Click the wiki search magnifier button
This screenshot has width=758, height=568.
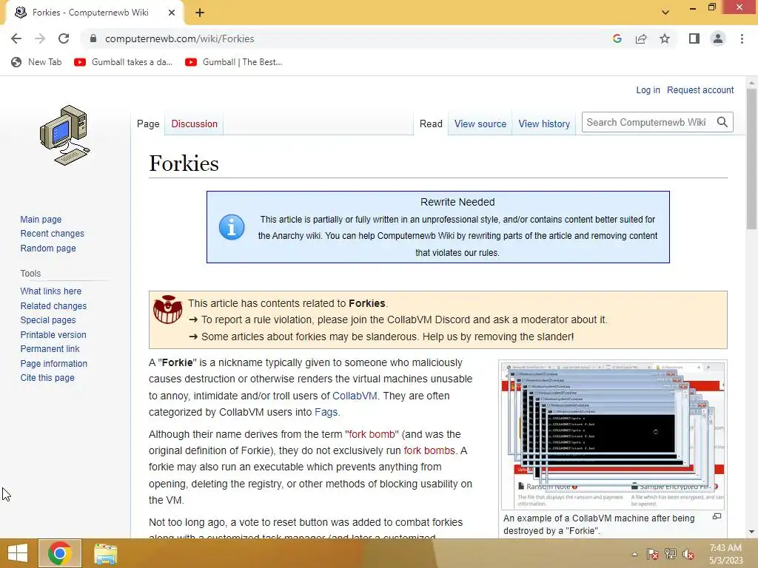(x=722, y=122)
